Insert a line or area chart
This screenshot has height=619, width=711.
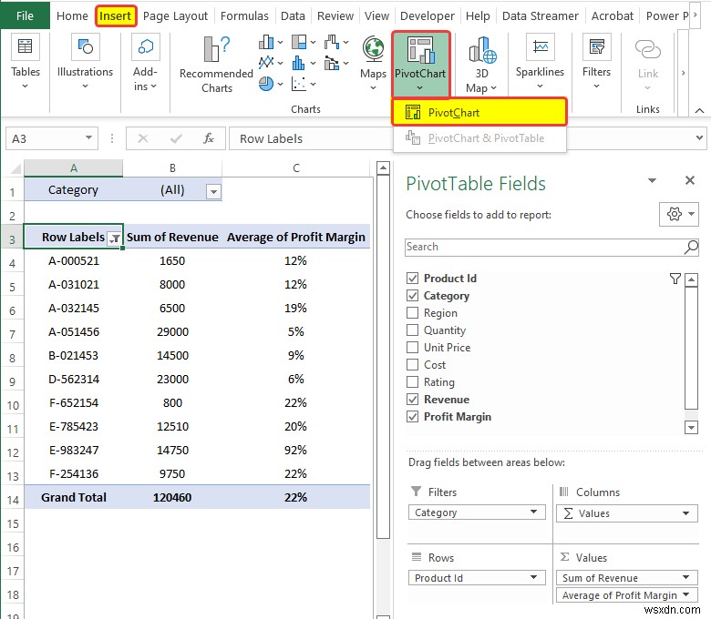click(271, 63)
